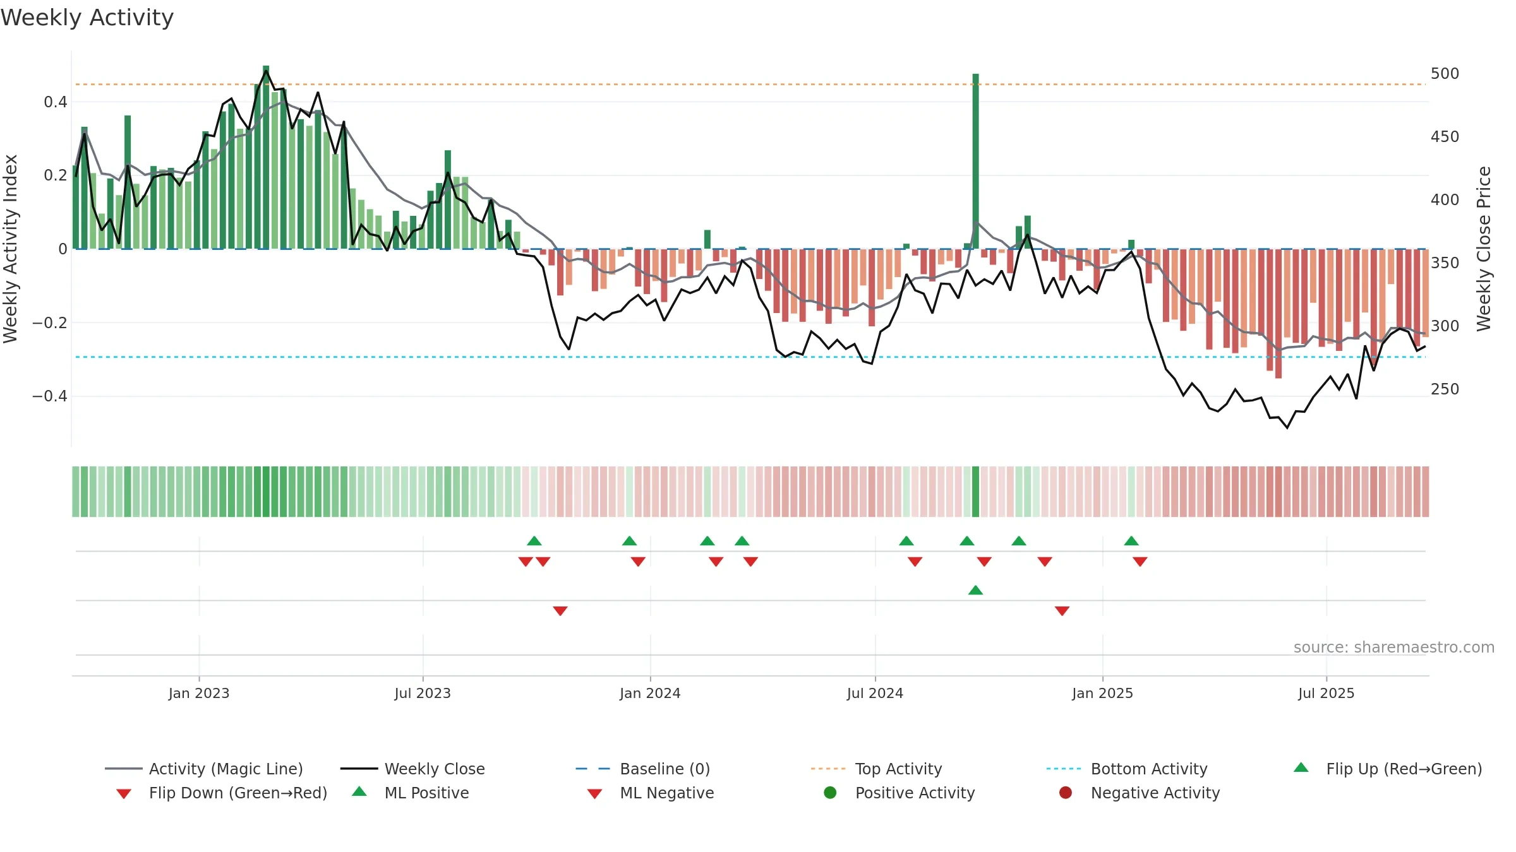Click the Weekly Activity Index axis title

[10, 249]
